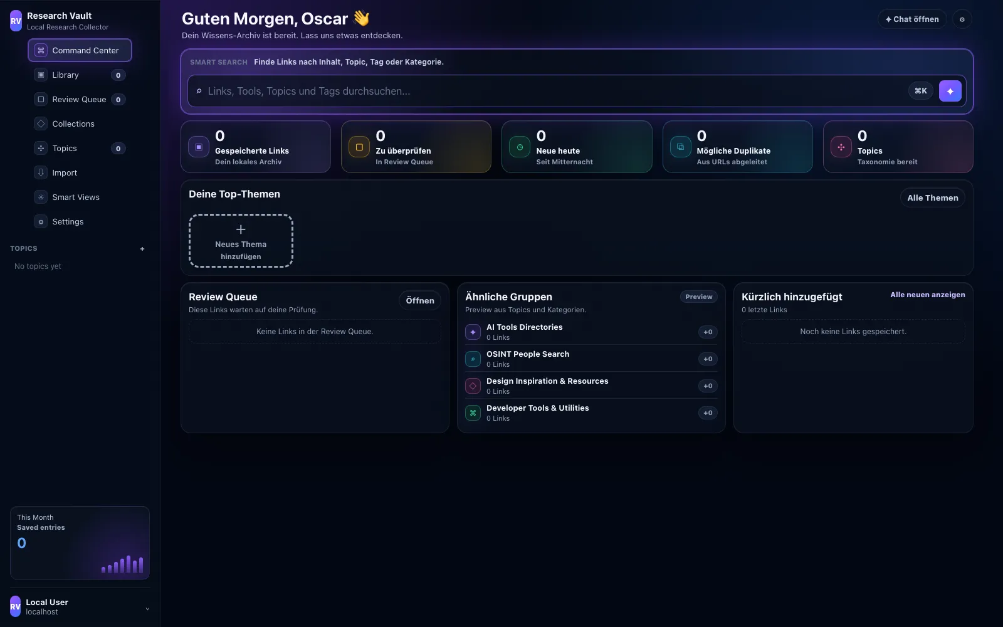Click the Gespeicherte Links card icon

(199, 147)
